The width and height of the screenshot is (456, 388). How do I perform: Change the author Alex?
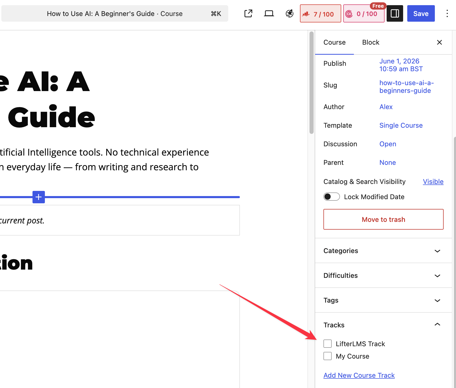[386, 107]
